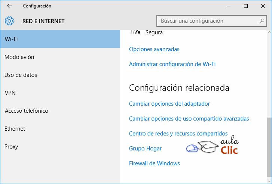Image resolution: width=272 pixels, height=184 pixels.
Task: Click Administrar configuración de Wi-Fi
Action: click(172, 64)
